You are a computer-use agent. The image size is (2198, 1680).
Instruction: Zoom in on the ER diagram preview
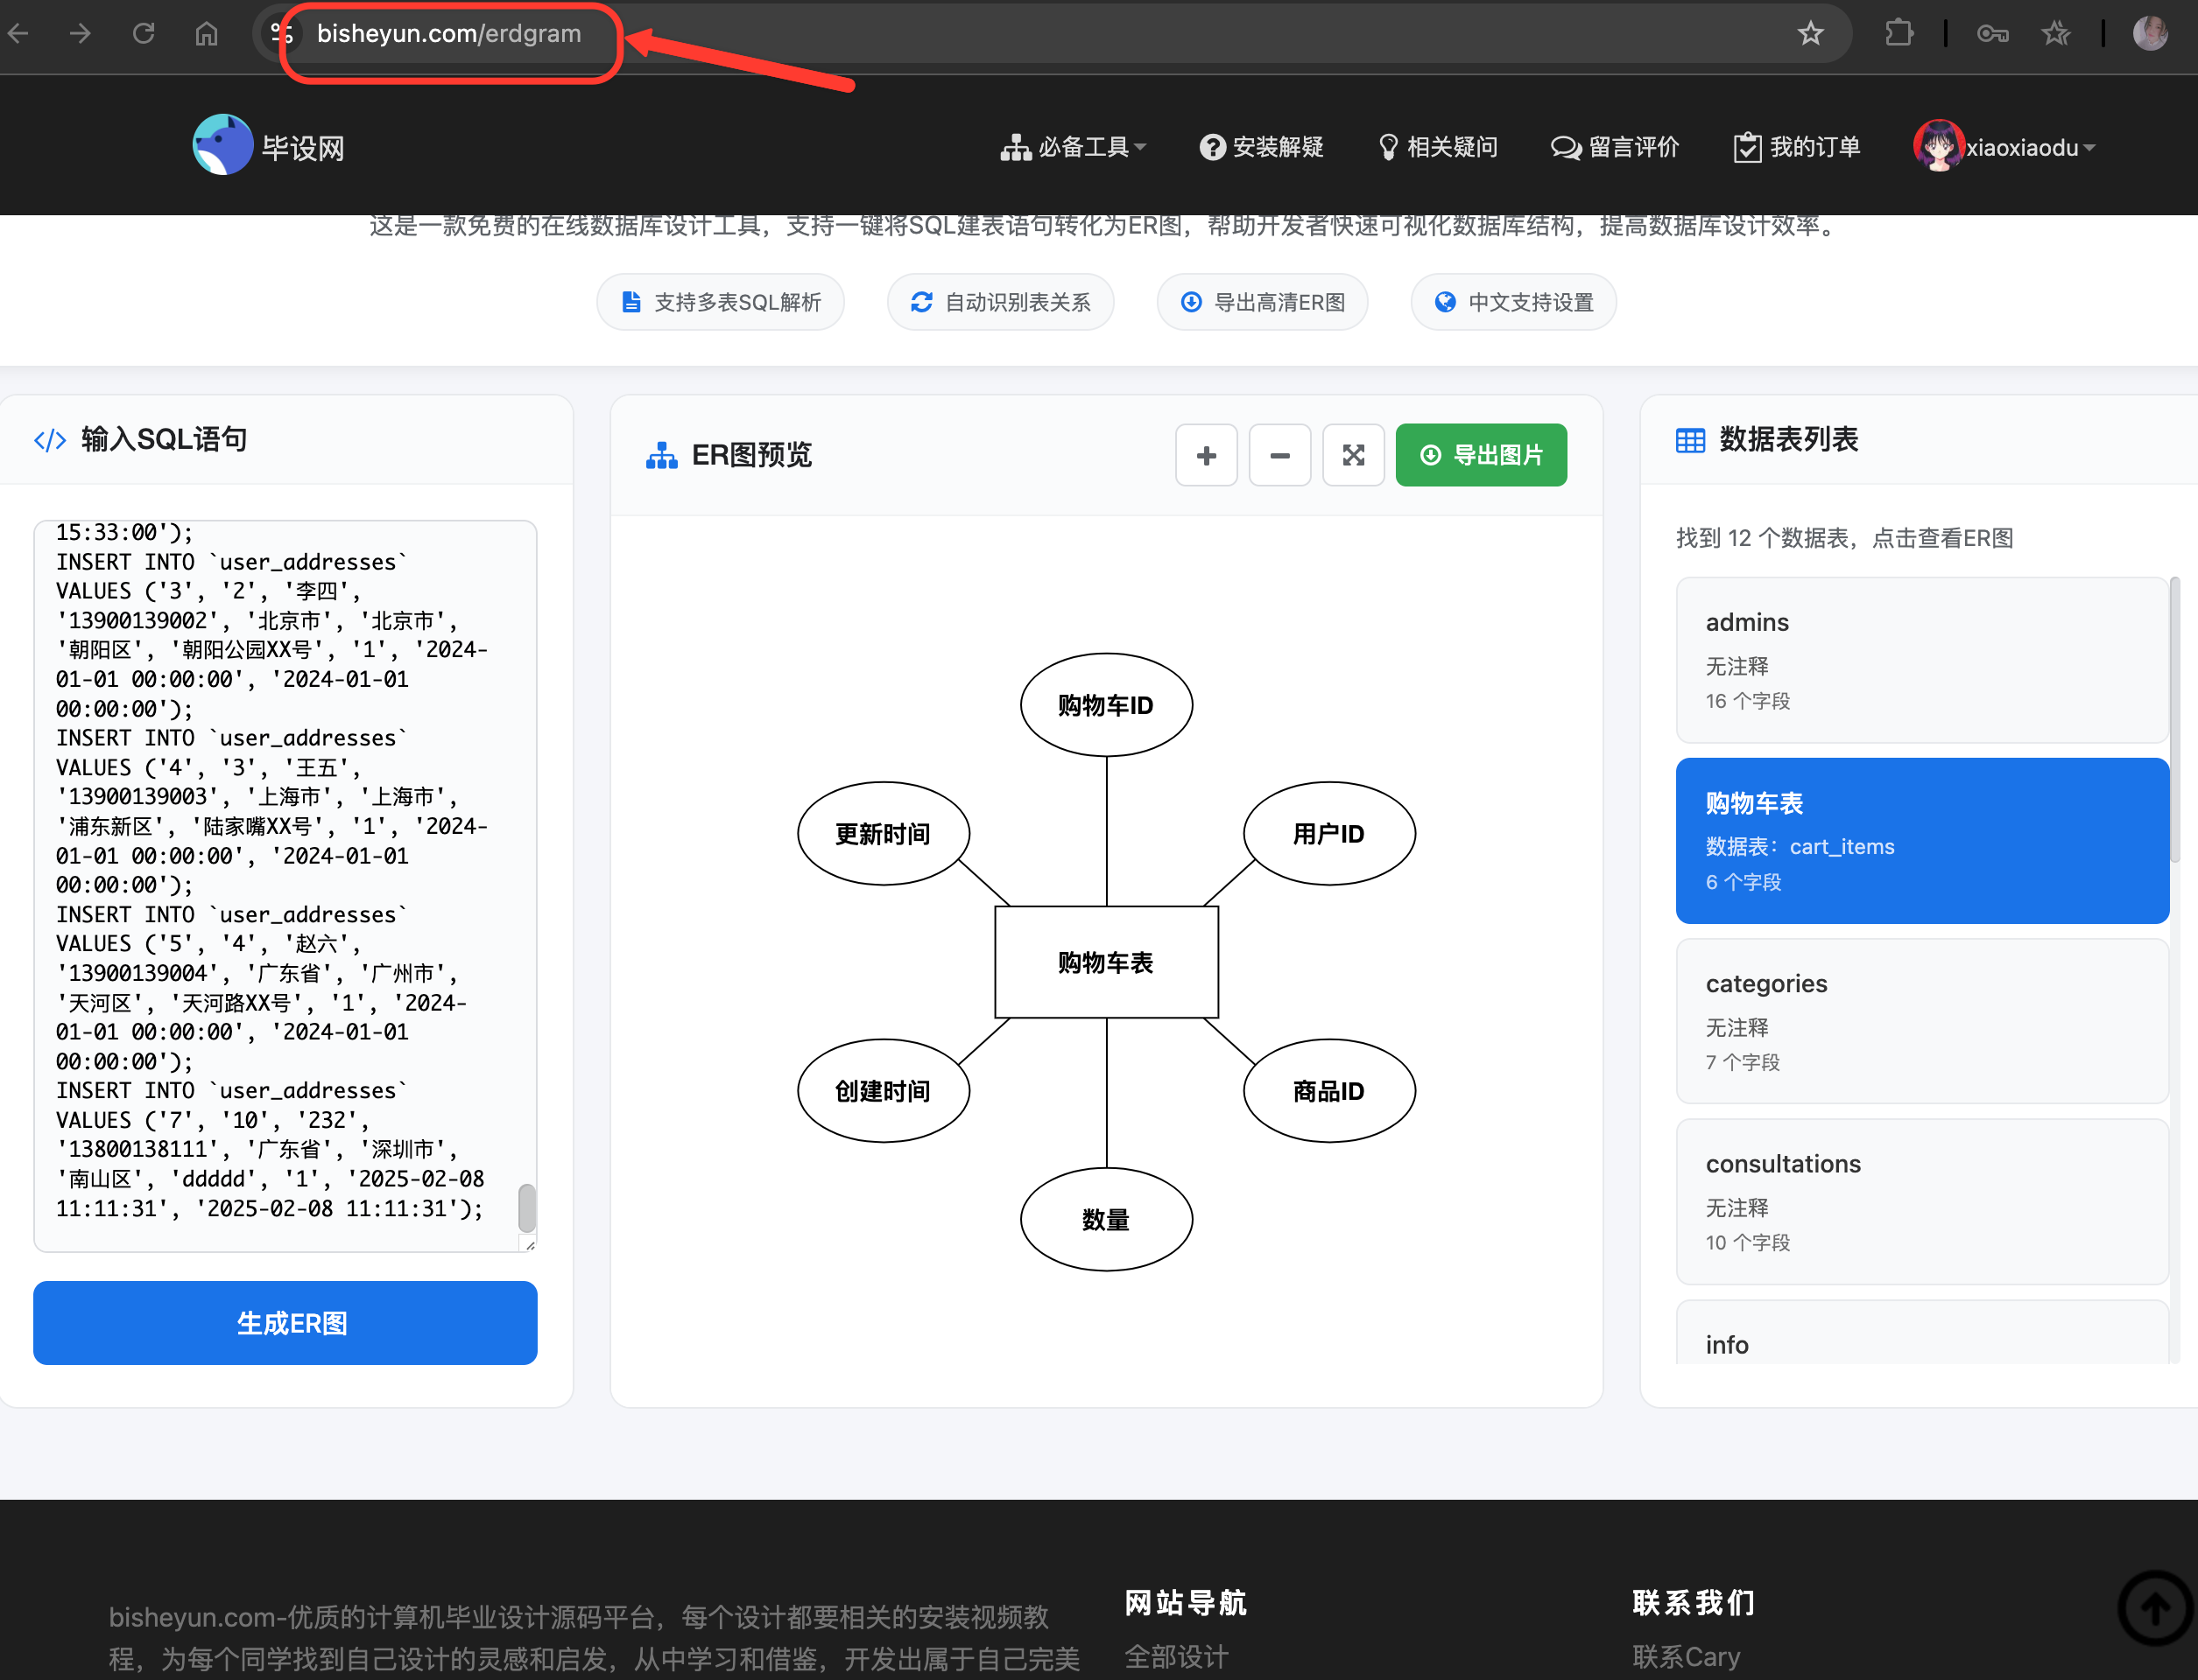[1205, 455]
